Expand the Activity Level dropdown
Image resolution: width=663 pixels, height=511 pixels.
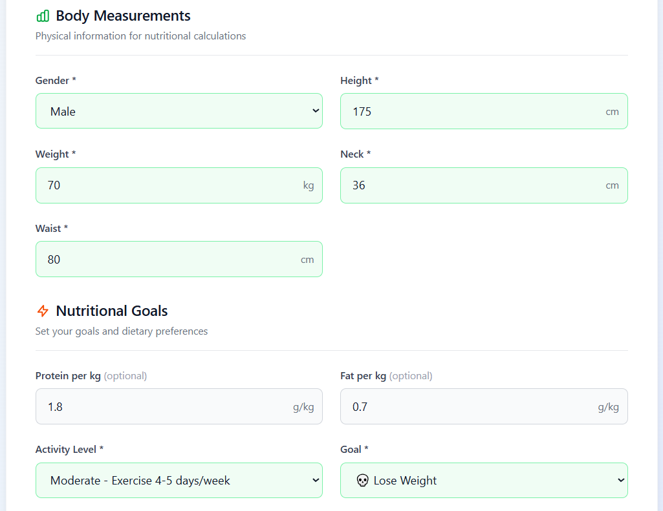point(179,481)
